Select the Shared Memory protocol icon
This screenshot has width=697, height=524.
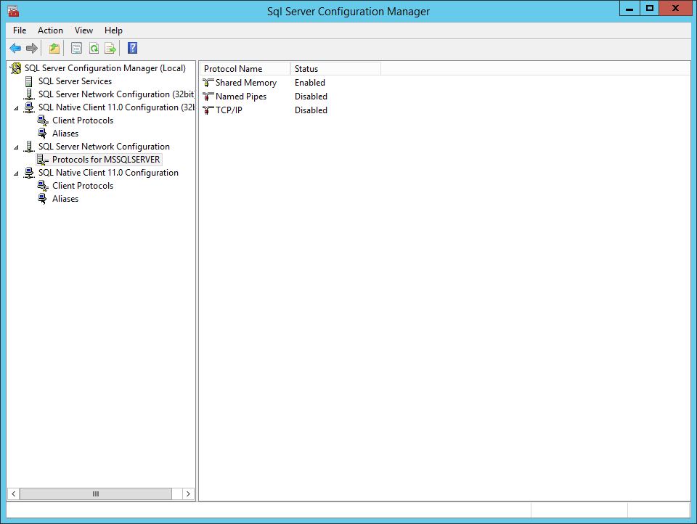tap(208, 83)
